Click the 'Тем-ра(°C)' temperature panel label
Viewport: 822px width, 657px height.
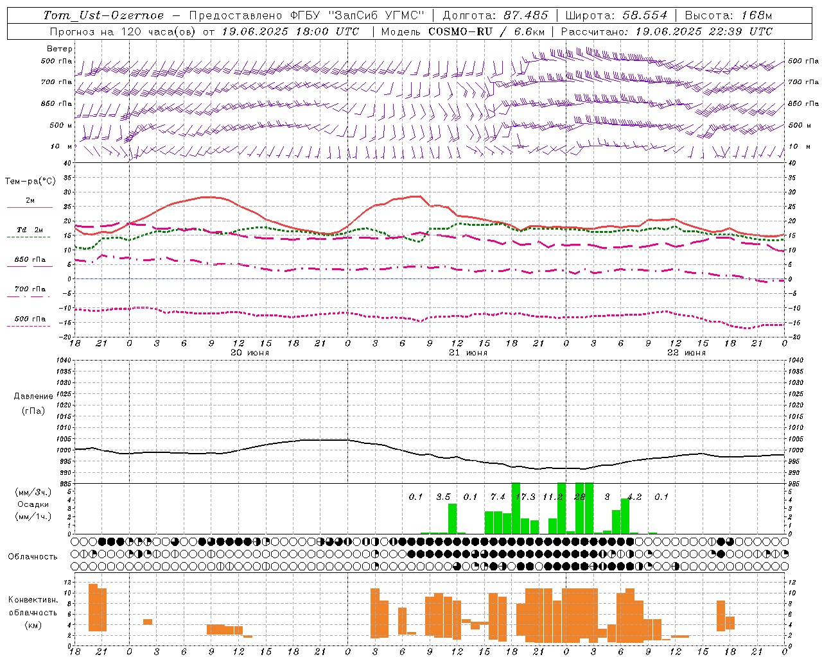(x=30, y=182)
